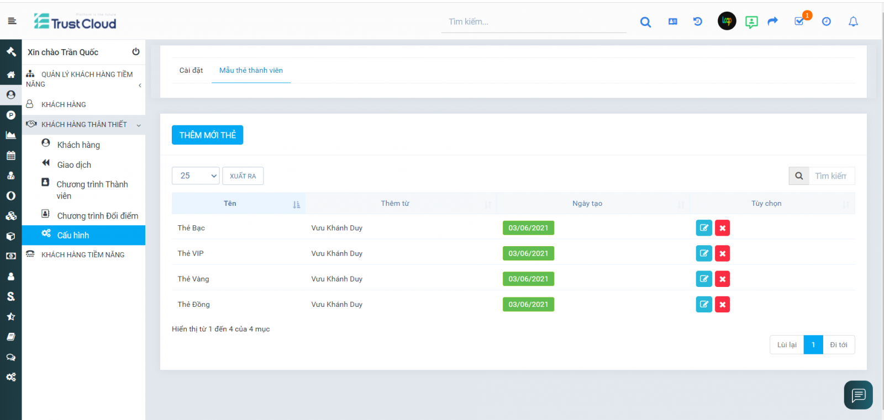Toggle the hamburger sidebar menu

[12, 21]
